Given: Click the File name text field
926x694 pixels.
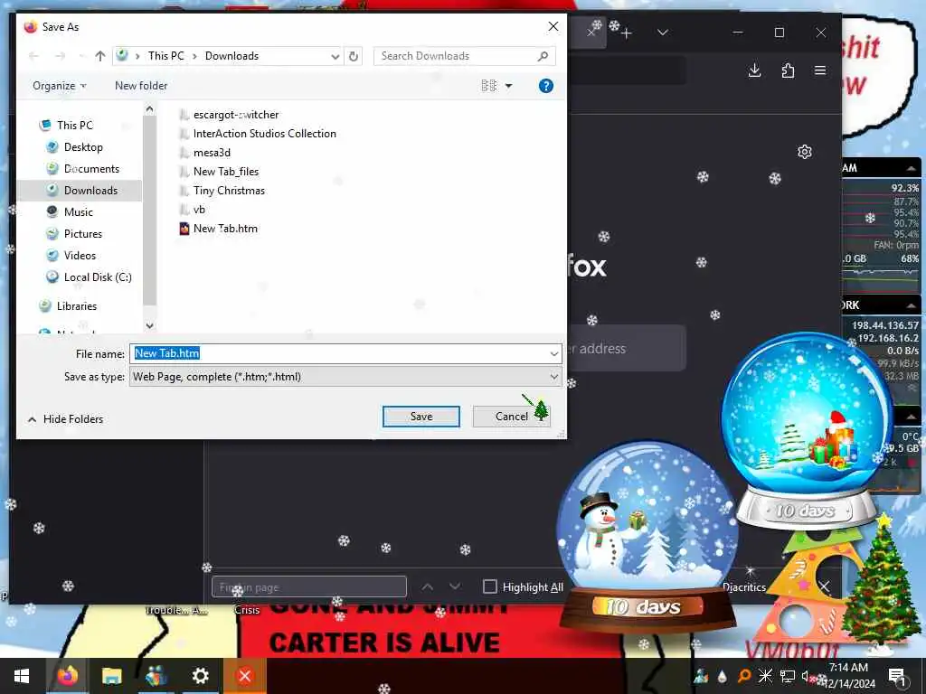Looking at the screenshot, I should (x=340, y=353).
